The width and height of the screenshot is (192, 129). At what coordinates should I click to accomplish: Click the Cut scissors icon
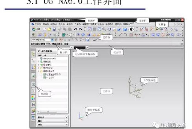coord(60,29)
